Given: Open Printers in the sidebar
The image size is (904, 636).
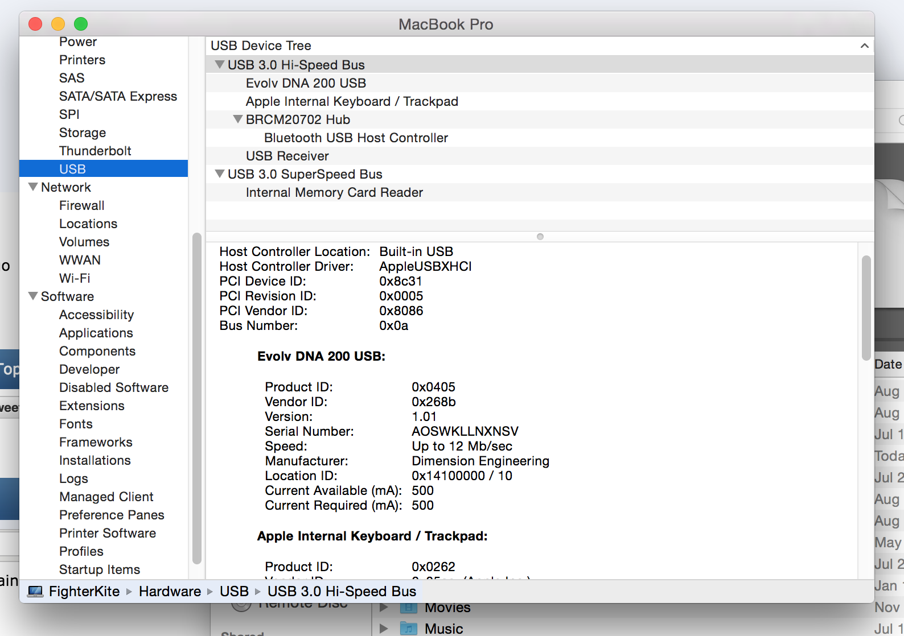Looking at the screenshot, I should point(83,60).
